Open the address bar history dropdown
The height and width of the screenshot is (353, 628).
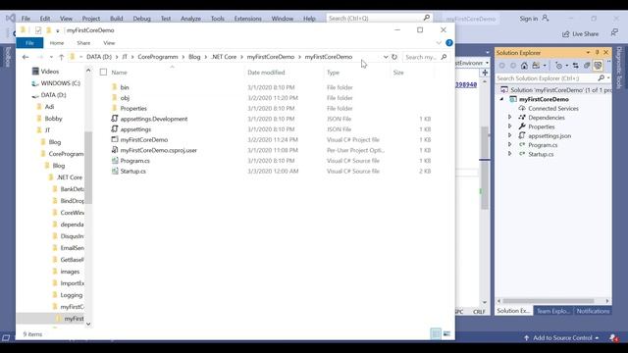tap(386, 57)
